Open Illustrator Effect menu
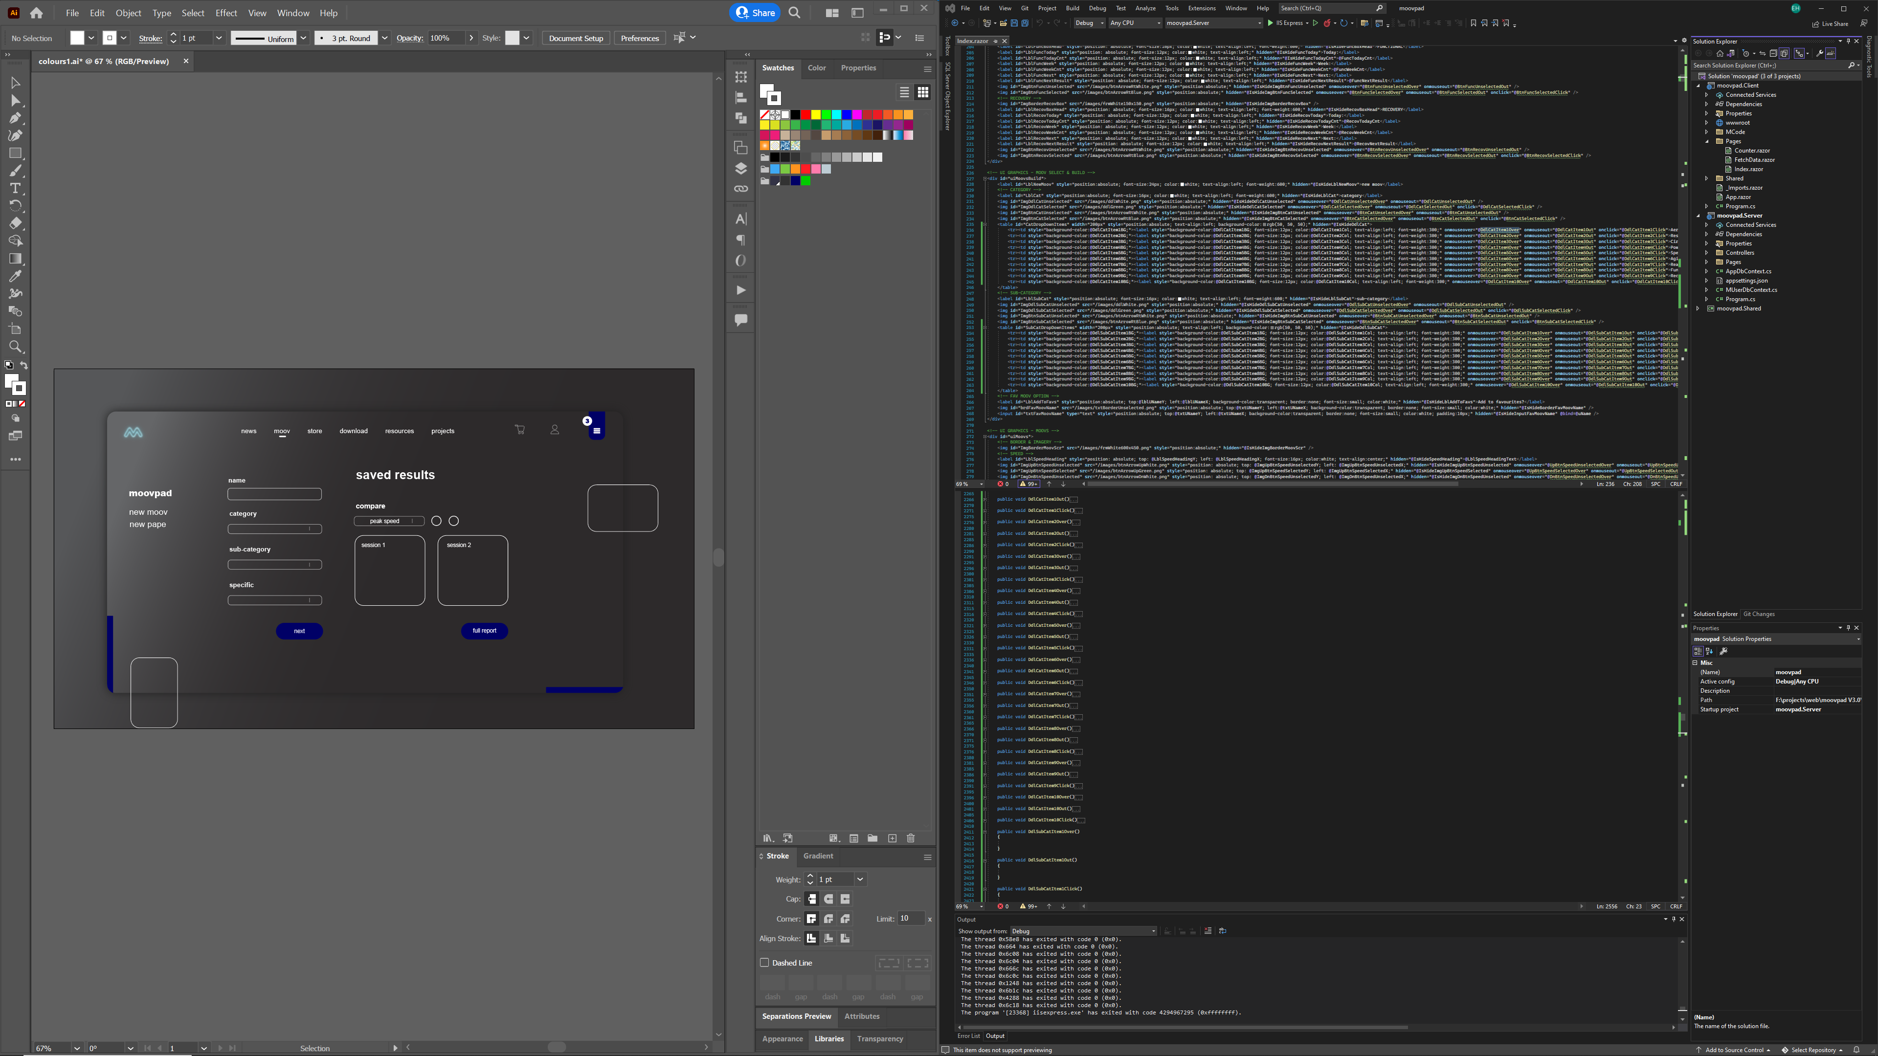The width and height of the screenshot is (1878, 1056). click(x=226, y=13)
